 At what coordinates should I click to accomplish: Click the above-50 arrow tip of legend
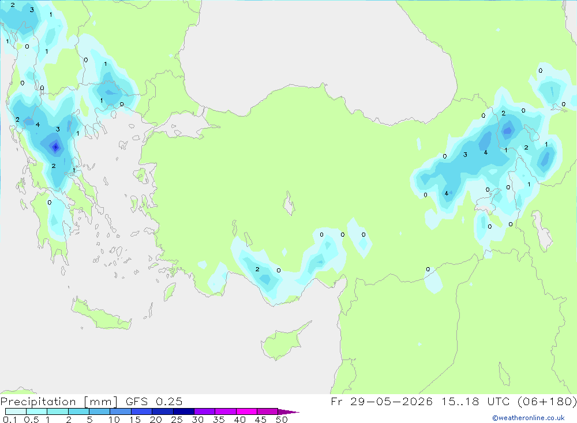[288, 411]
